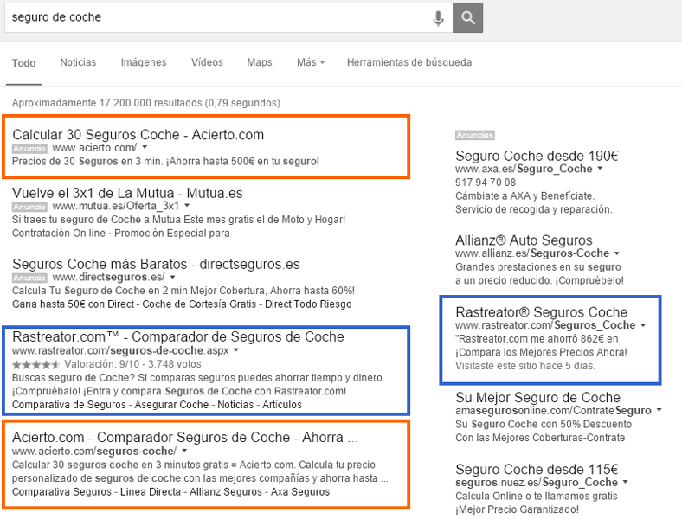682x519 pixels.
Task: Click 'Asegurar Coche' sitelink
Action: pos(172,405)
